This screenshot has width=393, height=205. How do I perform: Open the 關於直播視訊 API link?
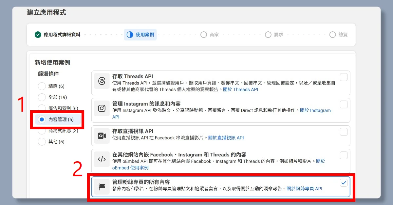(x=226, y=138)
